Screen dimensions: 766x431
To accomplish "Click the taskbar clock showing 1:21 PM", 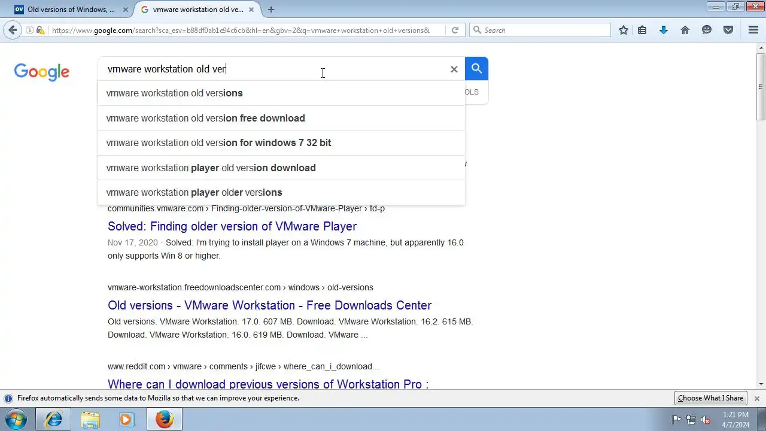I will point(735,420).
